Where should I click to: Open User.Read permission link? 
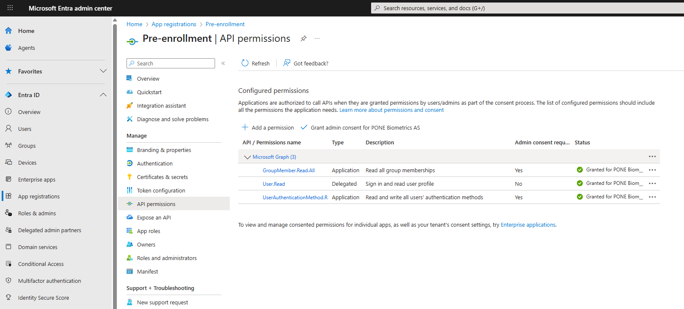(x=274, y=184)
